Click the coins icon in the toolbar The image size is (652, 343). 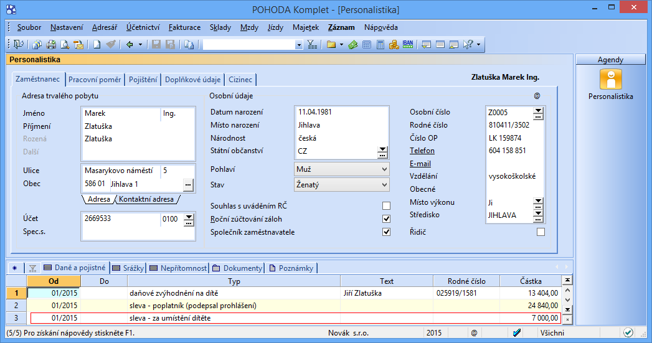click(394, 45)
